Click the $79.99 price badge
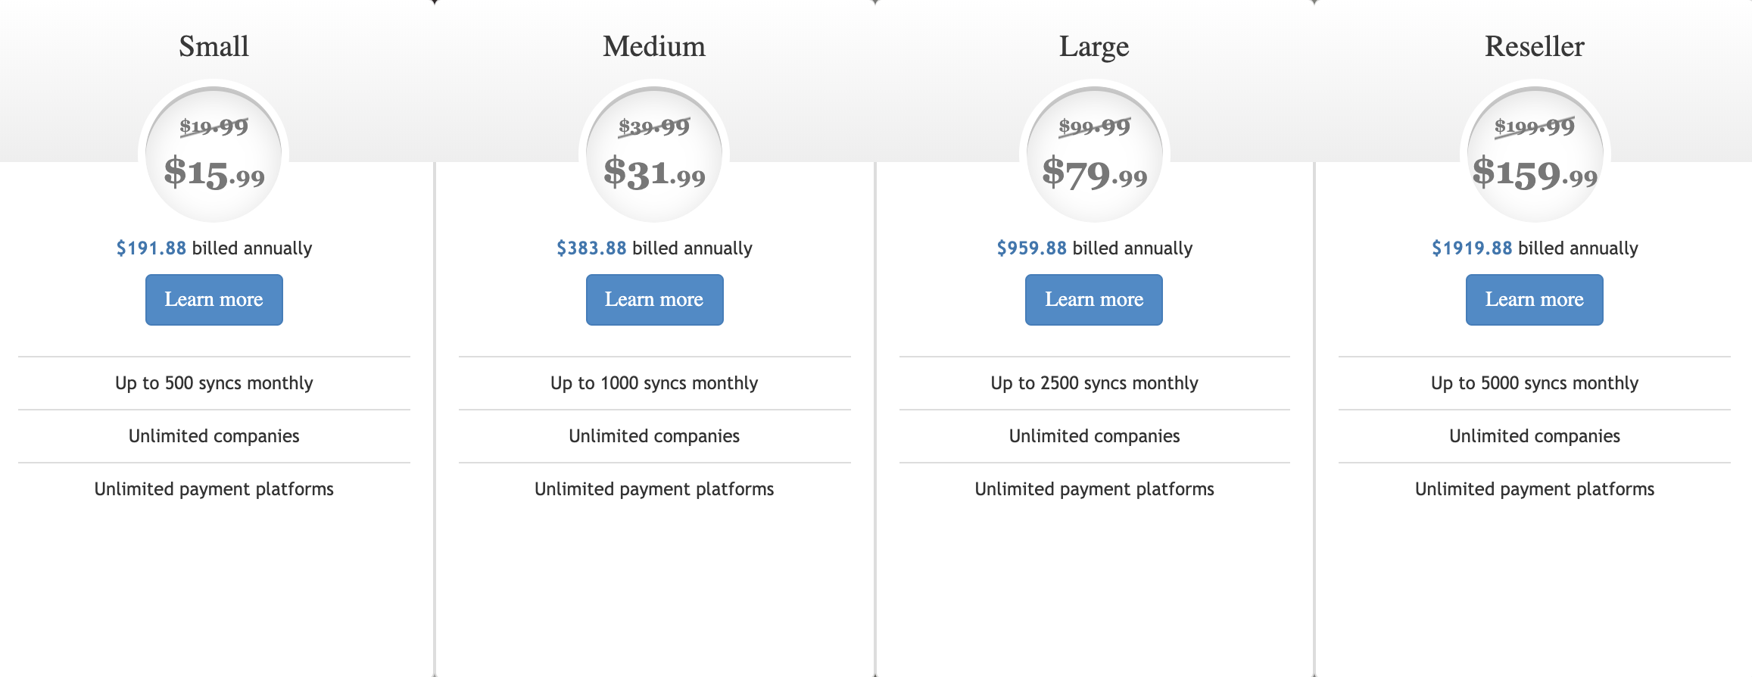Image resolution: width=1752 pixels, height=677 pixels. pyautogui.click(x=1095, y=154)
